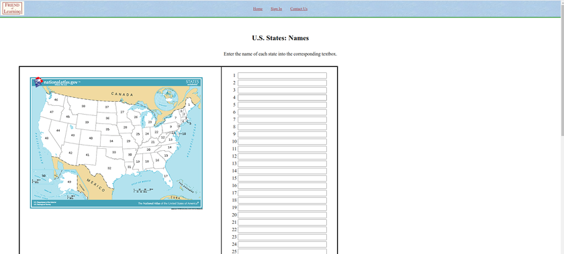Click the U.S. states map image
564x254 pixels.
click(116, 143)
